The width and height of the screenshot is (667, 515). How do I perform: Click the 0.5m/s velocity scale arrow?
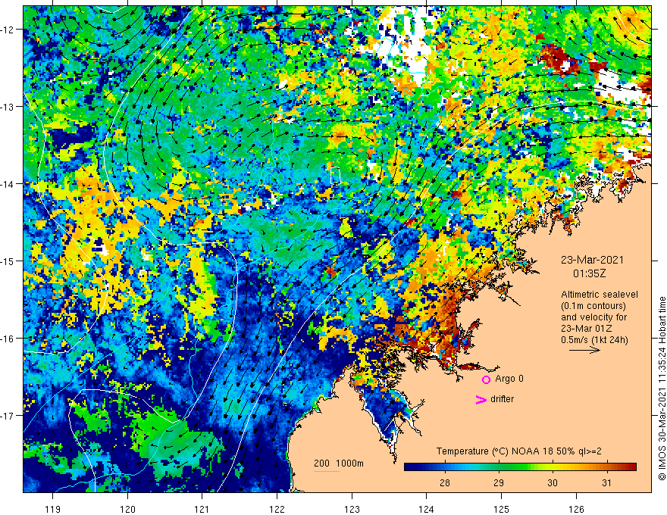(x=585, y=350)
